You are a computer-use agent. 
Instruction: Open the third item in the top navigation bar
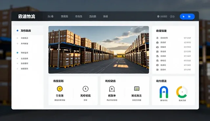[x=79, y=16]
